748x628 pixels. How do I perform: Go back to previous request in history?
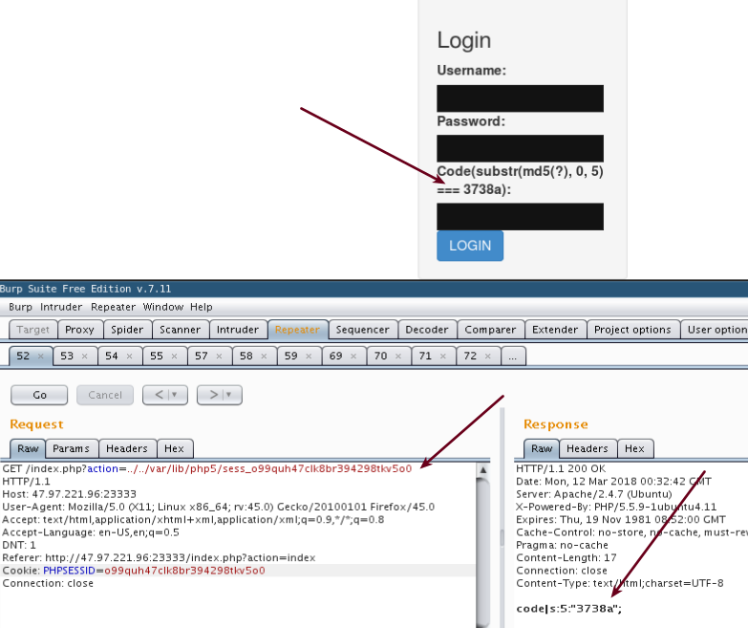pyautogui.click(x=160, y=395)
